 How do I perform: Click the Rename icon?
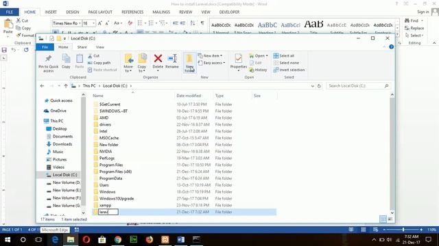pos(172,58)
